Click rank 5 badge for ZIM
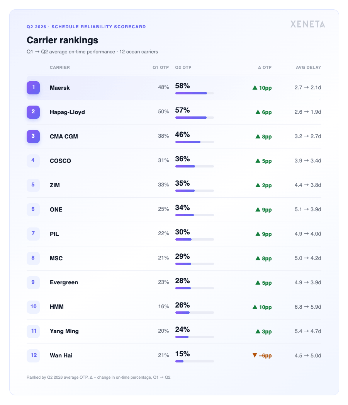This screenshot has width=348, height=405. (33, 185)
